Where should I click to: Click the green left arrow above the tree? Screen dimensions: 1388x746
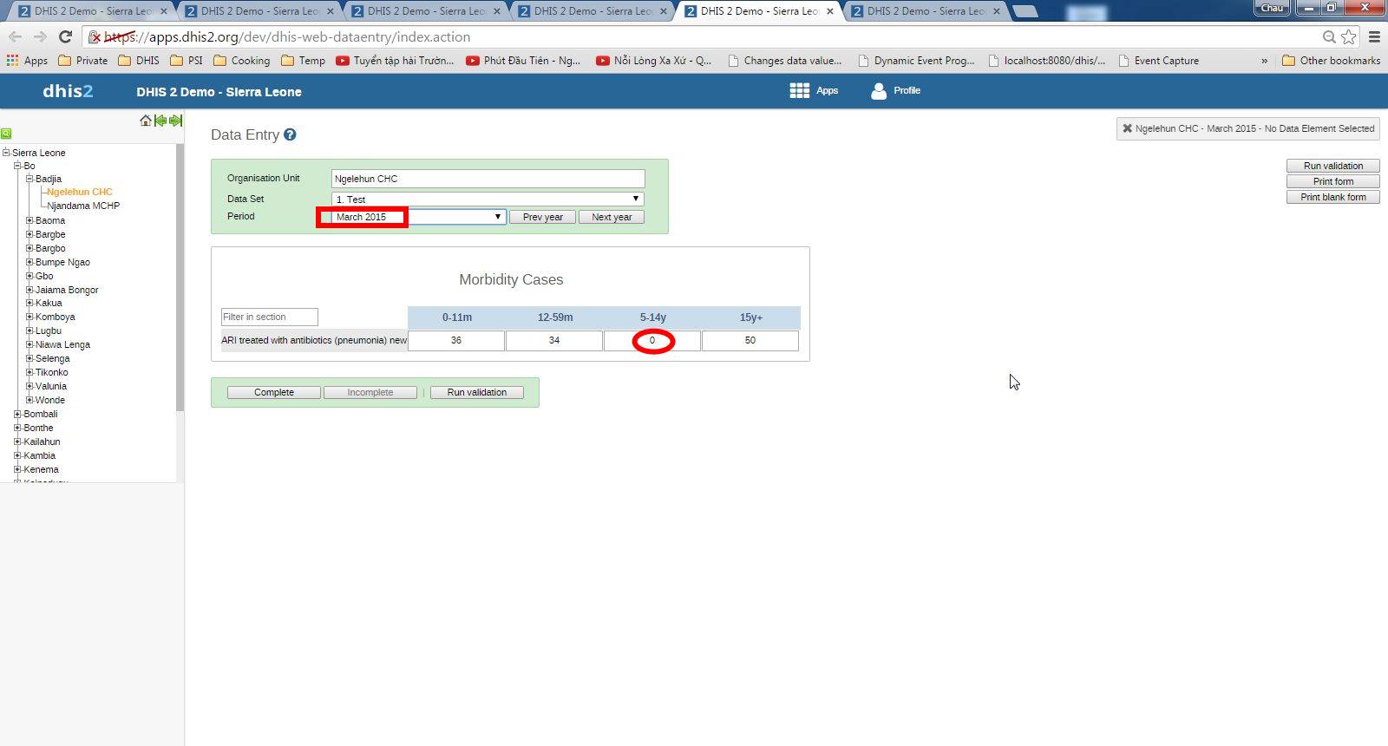click(160, 121)
